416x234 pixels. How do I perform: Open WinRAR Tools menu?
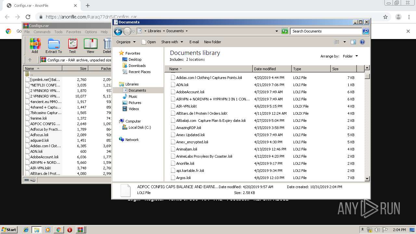tap(58, 32)
